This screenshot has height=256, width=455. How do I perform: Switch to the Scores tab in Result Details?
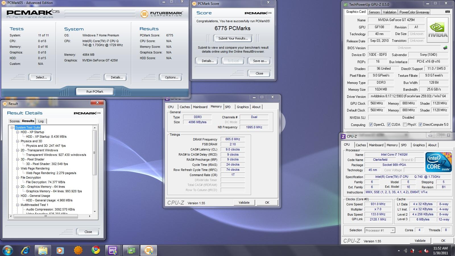coord(15,121)
